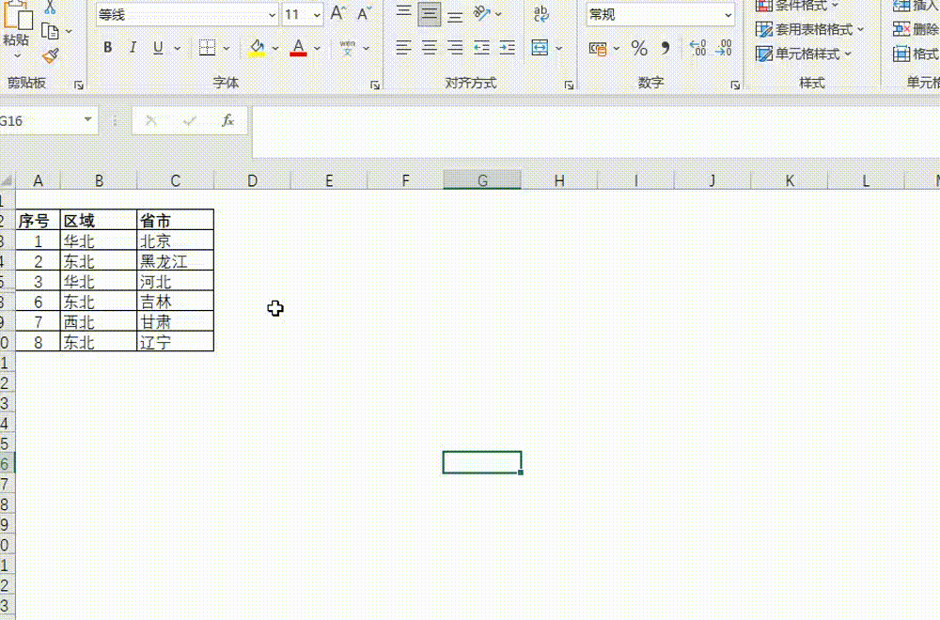This screenshot has width=940, height=620.
Task: Click into the formula bar
Action: [595, 132]
